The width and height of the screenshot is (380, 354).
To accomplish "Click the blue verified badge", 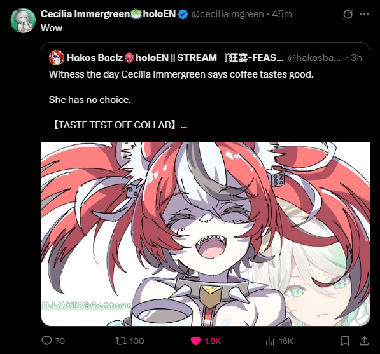I will [183, 14].
